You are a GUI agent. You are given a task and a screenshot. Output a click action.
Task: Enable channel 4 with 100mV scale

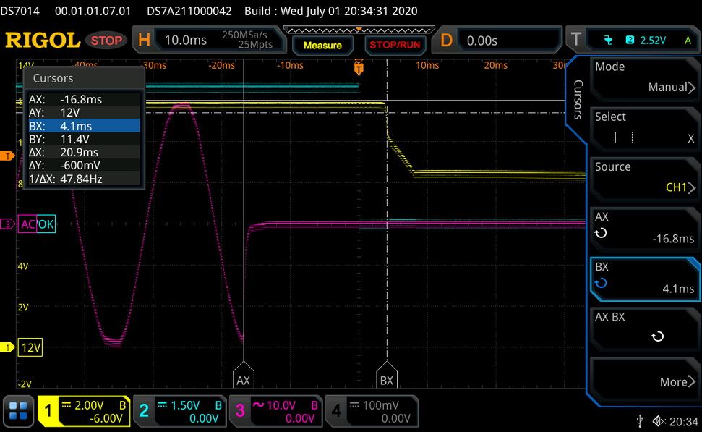372,411
